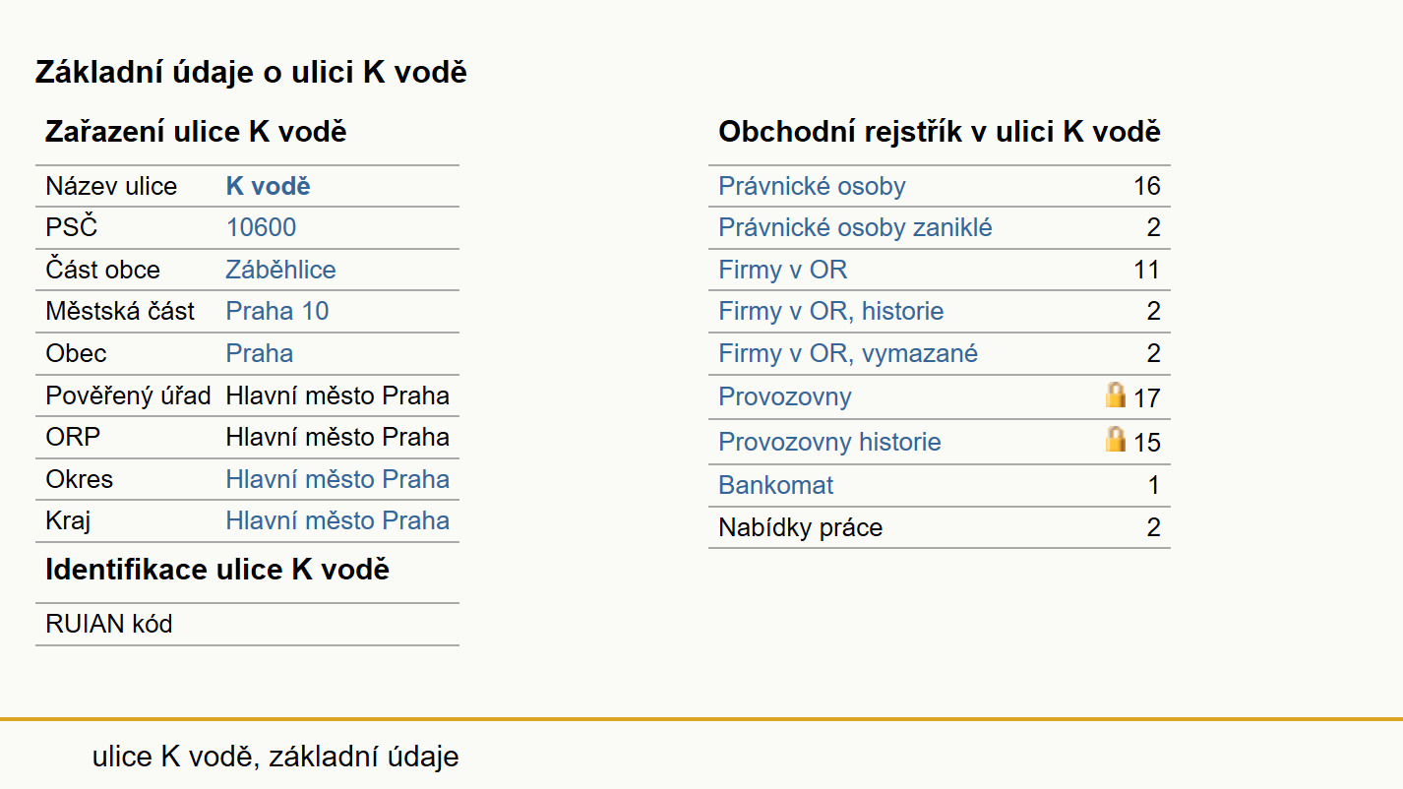This screenshot has height=789, width=1403.
Task: Show the Bankomat listing
Action: [775, 485]
